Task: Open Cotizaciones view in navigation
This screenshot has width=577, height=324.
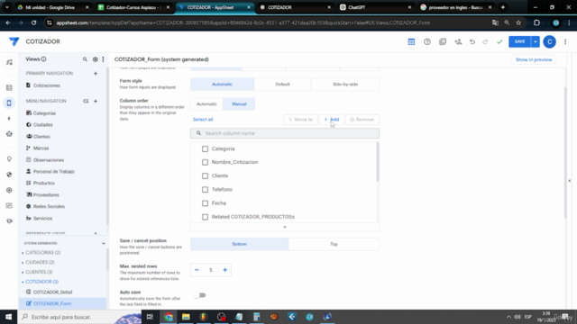Action: click(x=46, y=85)
